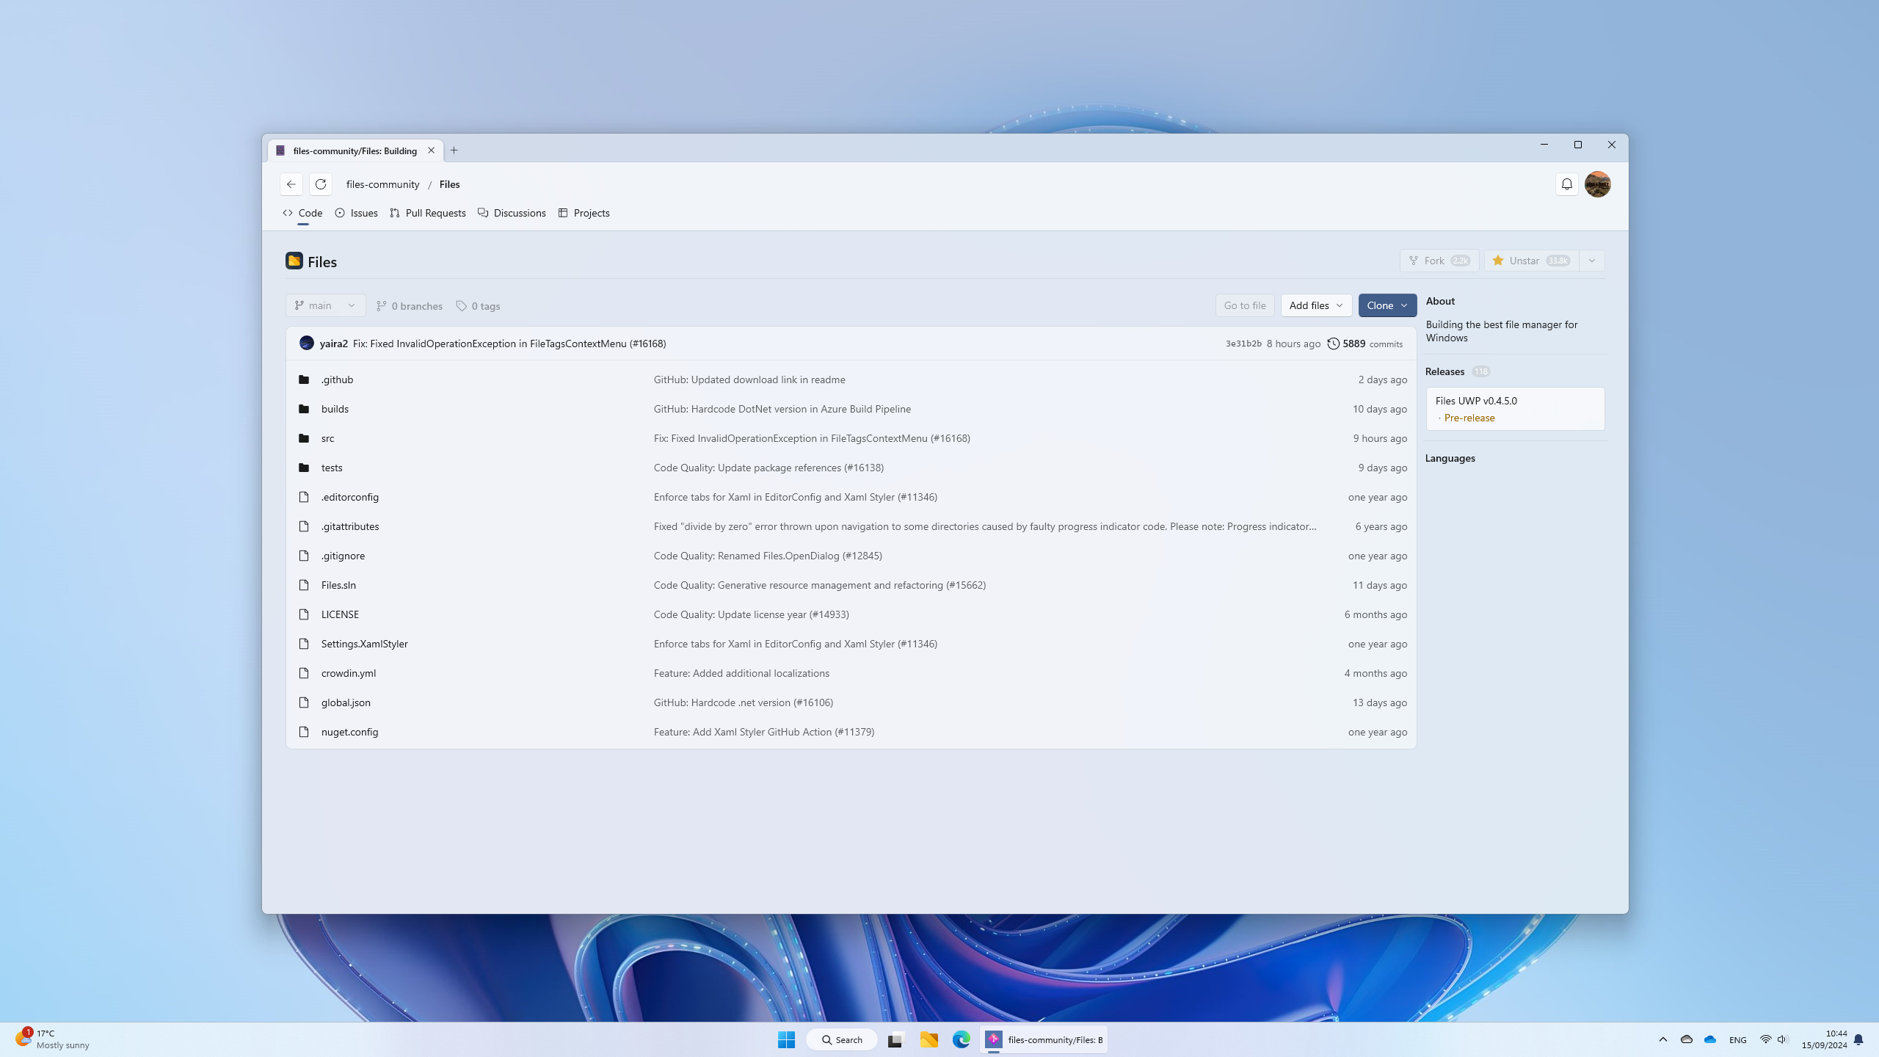Click Go to file button
The image size is (1879, 1057).
tap(1244, 306)
